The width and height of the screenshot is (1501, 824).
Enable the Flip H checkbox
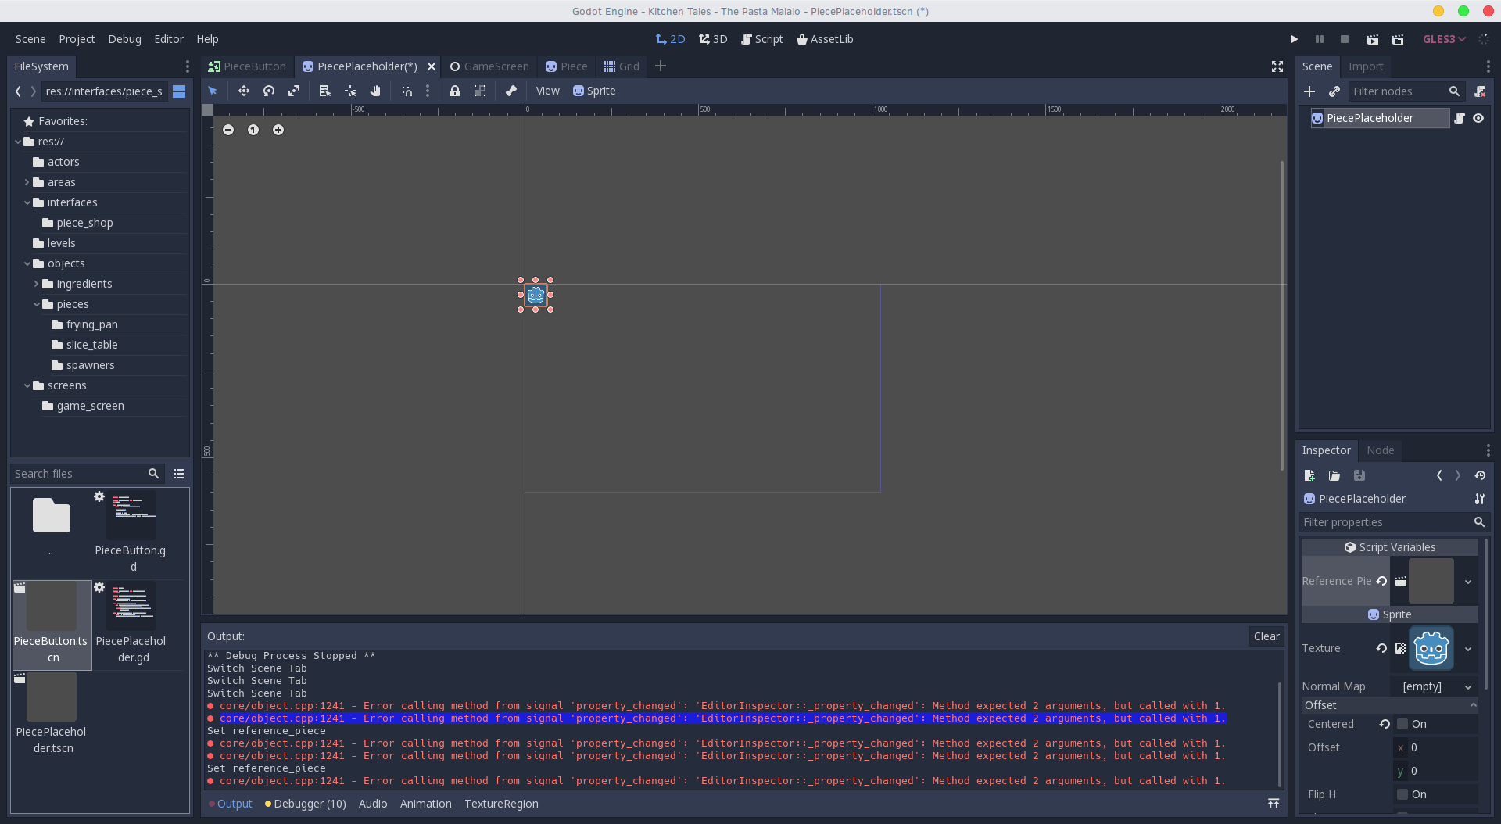pos(1402,794)
